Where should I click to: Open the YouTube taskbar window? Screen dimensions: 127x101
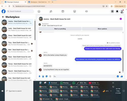[x=94, y=83]
